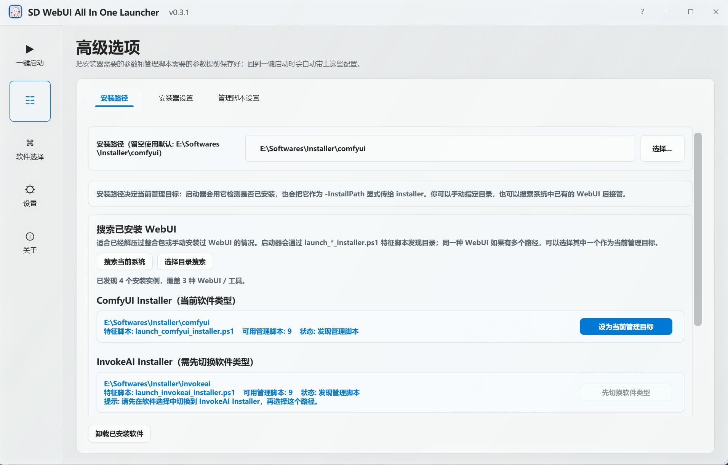Click the InvokeAI Installer section heading

175,362
